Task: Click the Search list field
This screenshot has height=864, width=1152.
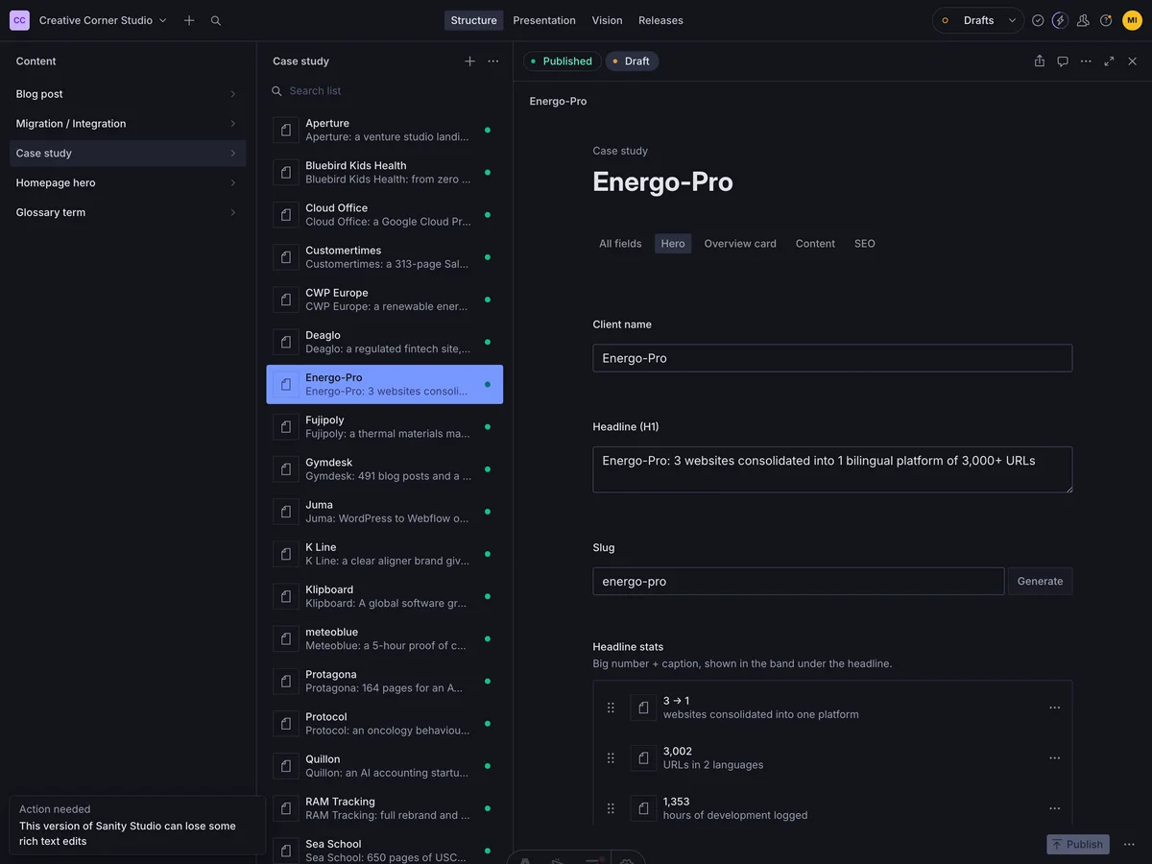Action: click(x=384, y=91)
